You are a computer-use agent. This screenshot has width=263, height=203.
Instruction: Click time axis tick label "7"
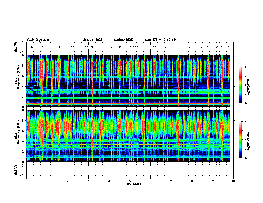point(171,181)
